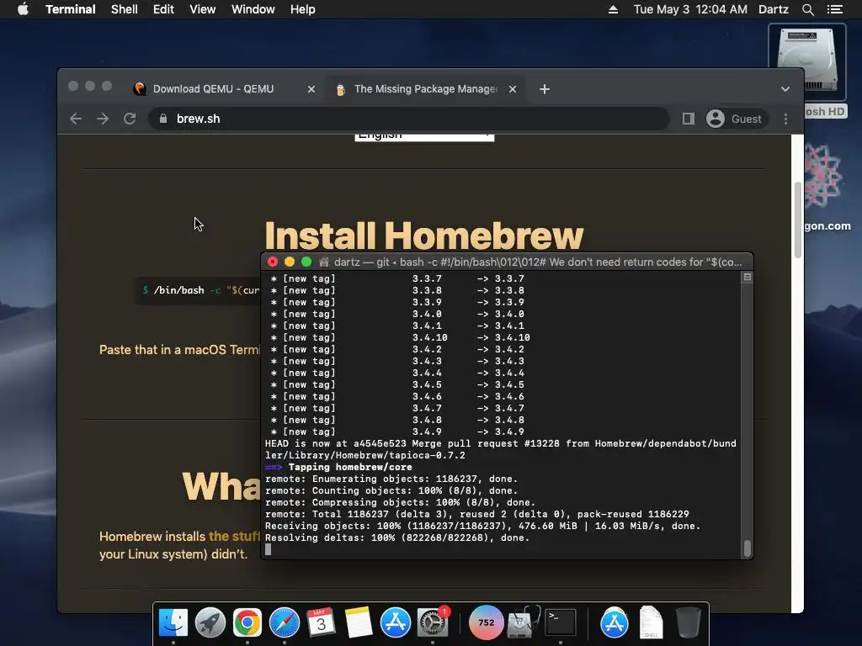Open Chrome three-dot menu
The width and height of the screenshot is (862, 646).
pos(785,119)
